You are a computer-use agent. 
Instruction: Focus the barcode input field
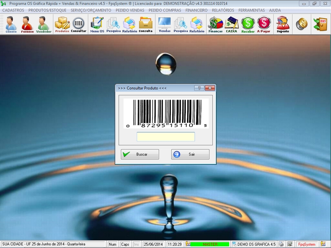click(165, 137)
